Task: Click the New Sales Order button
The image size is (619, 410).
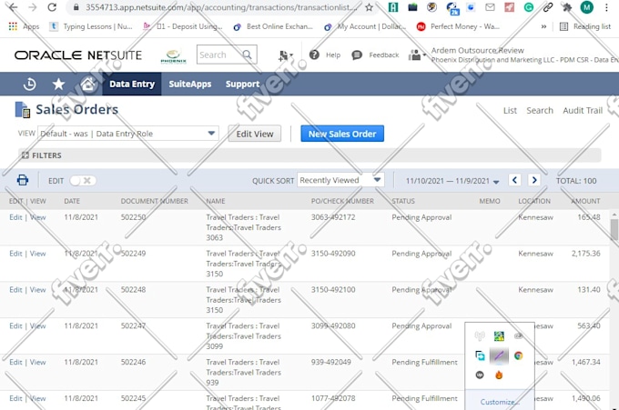Action: click(x=342, y=134)
